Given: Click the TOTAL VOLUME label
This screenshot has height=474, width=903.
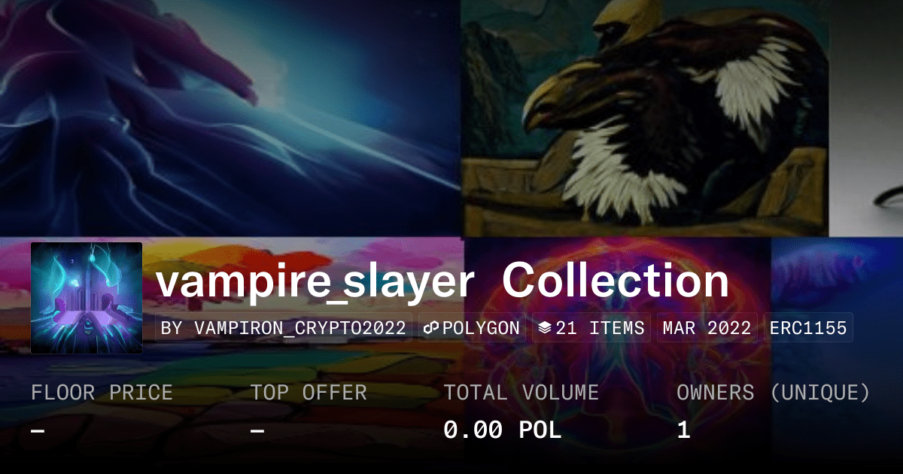Looking at the screenshot, I should [x=521, y=393].
